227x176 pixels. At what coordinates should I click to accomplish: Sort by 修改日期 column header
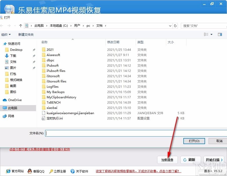[x=113, y=42]
